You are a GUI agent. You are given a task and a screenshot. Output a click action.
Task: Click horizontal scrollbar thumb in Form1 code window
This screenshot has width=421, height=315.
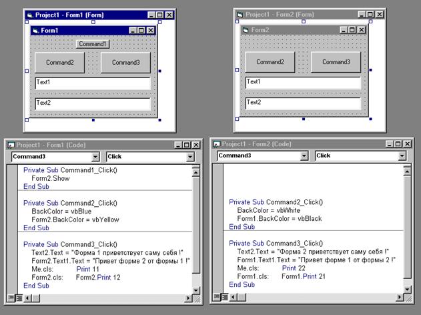[36, 298]
